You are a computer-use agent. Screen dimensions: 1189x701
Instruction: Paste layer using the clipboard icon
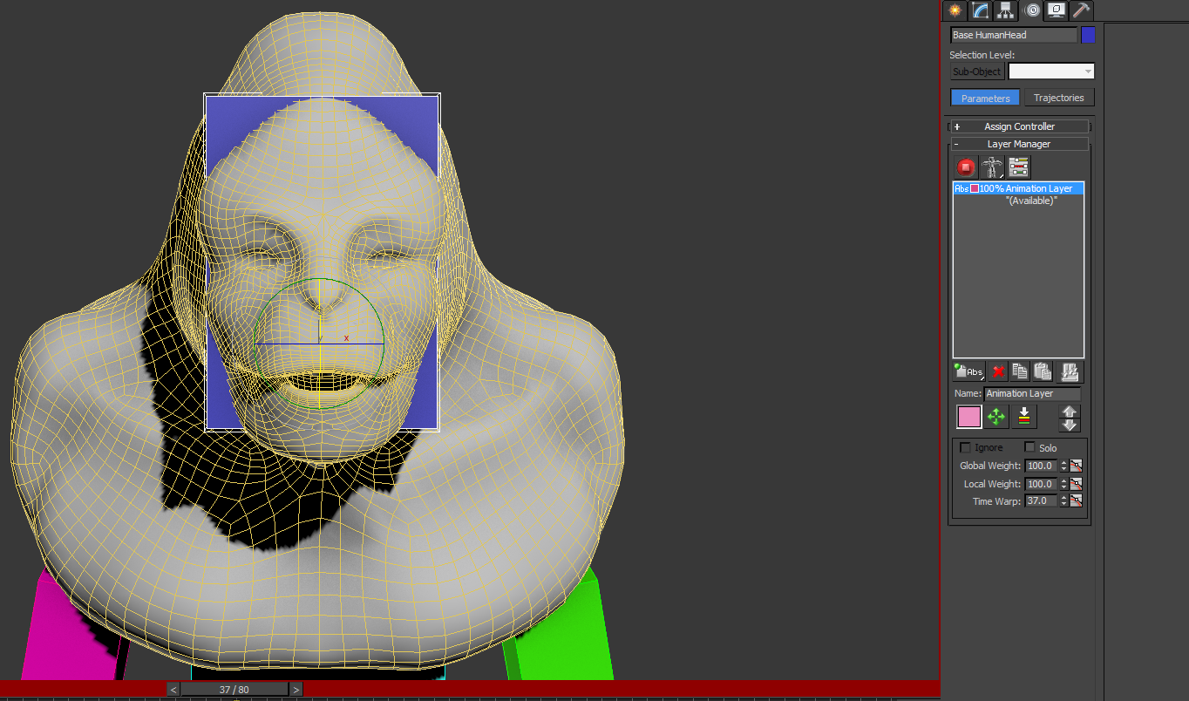coord(1043,371)
